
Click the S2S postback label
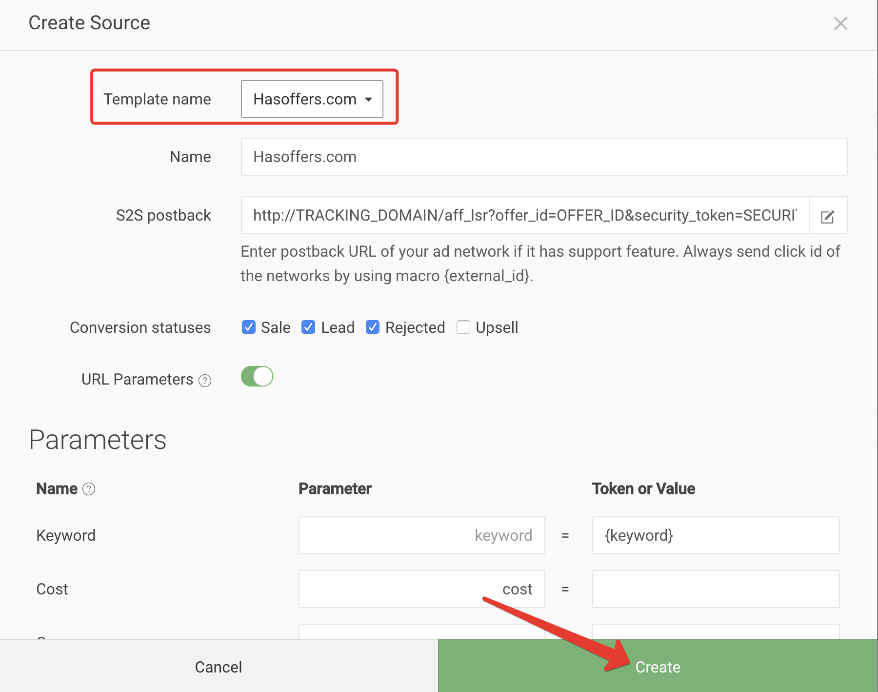coord(163,215)
